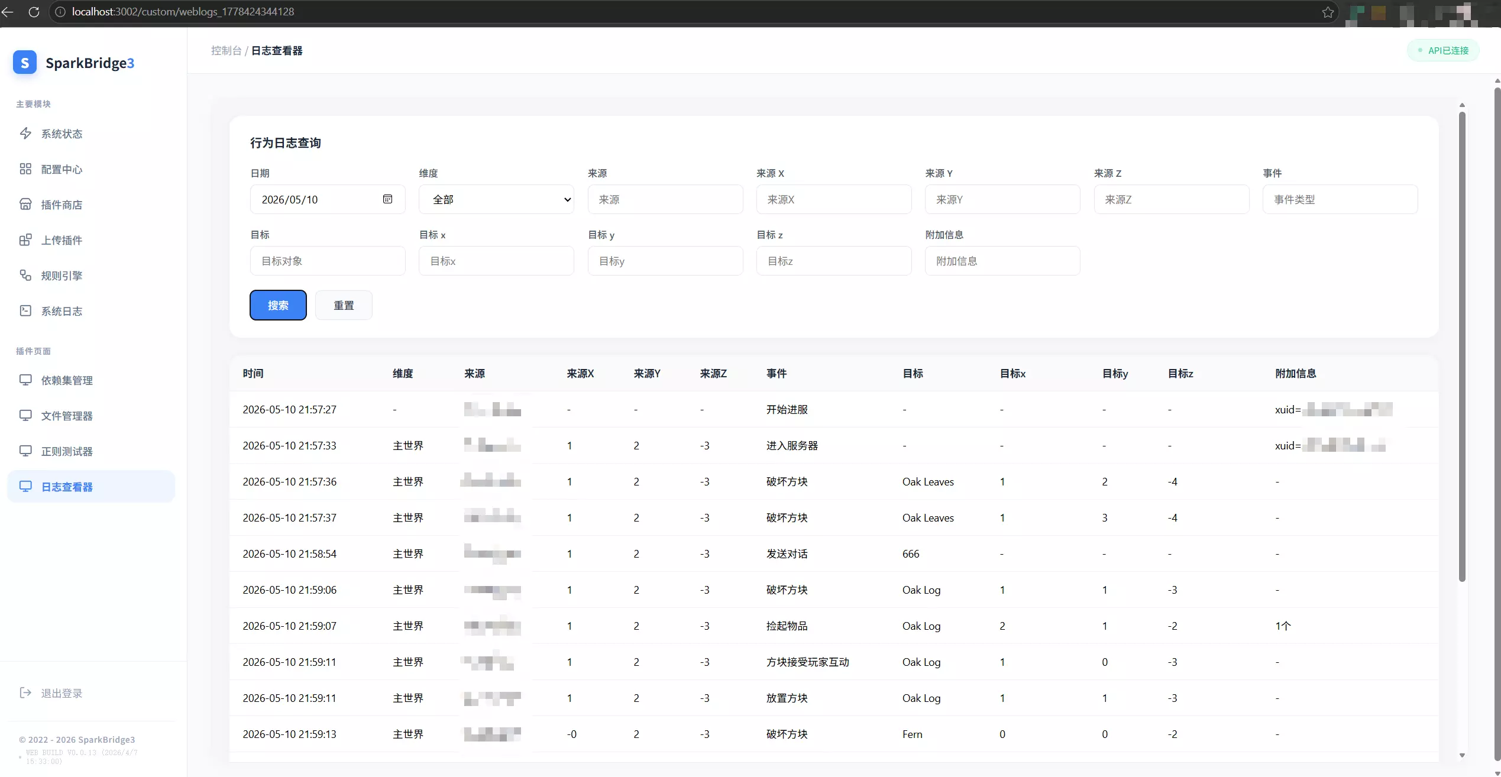Image resolution: width=1501 pixels, height=777 pixels.
Task: Open 插件商店 menu item
Action: tap(91, 205)
